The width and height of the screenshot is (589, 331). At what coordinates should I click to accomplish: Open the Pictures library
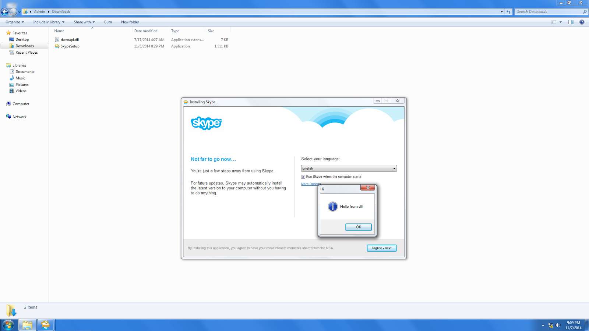[x=22, y=85]
